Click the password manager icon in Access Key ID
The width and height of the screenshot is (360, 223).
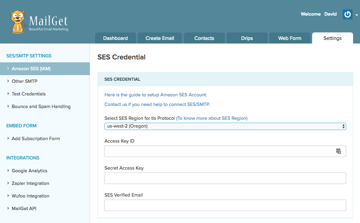click(x=338, y=151)
